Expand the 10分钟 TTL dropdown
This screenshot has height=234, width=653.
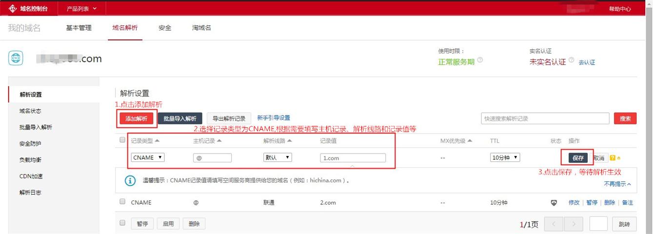pos(505,157)
